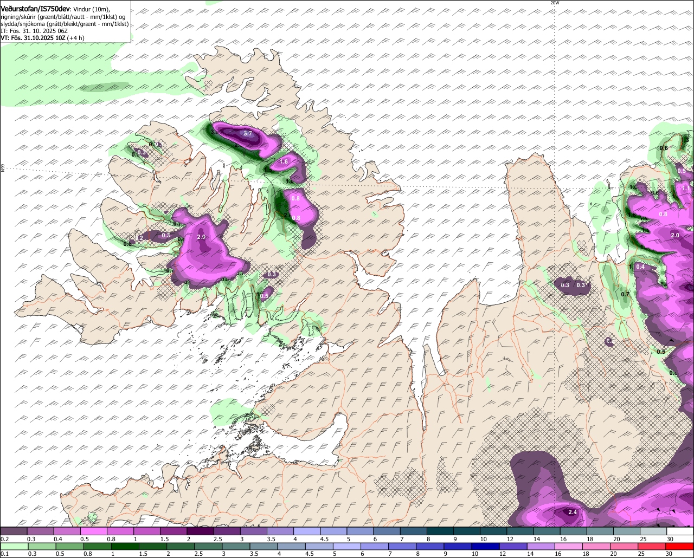This screenshot has height=558, width=694.
Task: Click the 0.1 label on the rain scale
Action: click(x=5, y=554)
